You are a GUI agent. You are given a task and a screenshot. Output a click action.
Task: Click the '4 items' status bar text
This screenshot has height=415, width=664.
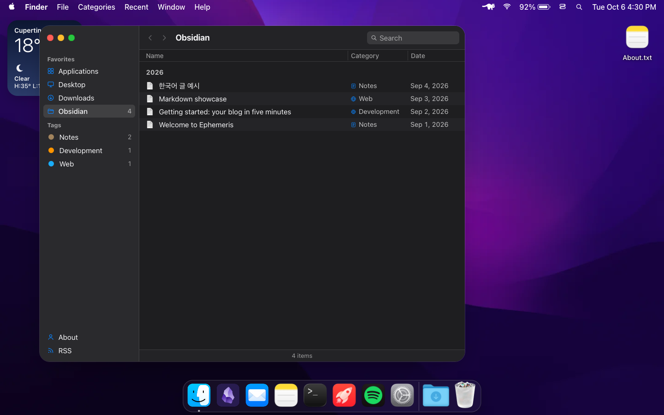point(302,356)
